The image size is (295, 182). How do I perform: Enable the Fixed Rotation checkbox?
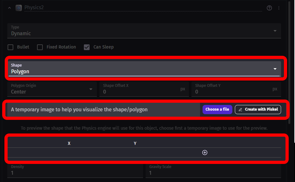tap(40, 47)
